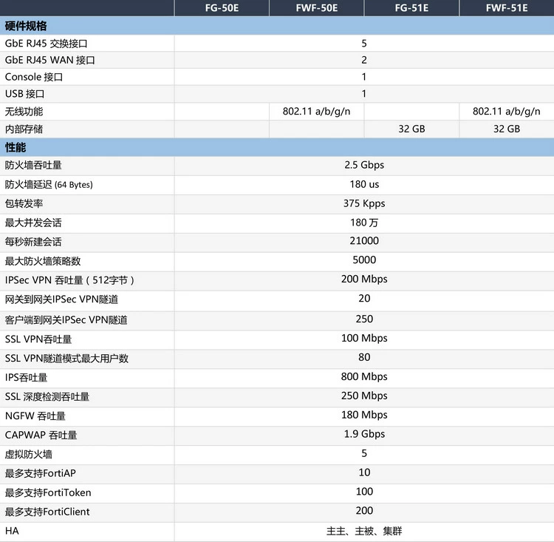Click the value 200 for FortiClient
The image size is (554, 542).
[x=364, y=511]
